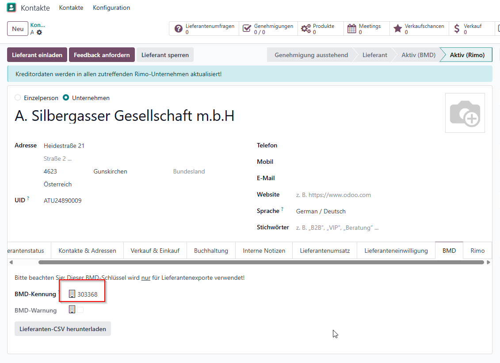Switch to the Rimo tab
Image resolution: width=500 pixels, height=363 pixels.
coord(477,251)
